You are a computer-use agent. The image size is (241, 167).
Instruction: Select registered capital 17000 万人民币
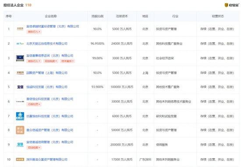(122, 160)
